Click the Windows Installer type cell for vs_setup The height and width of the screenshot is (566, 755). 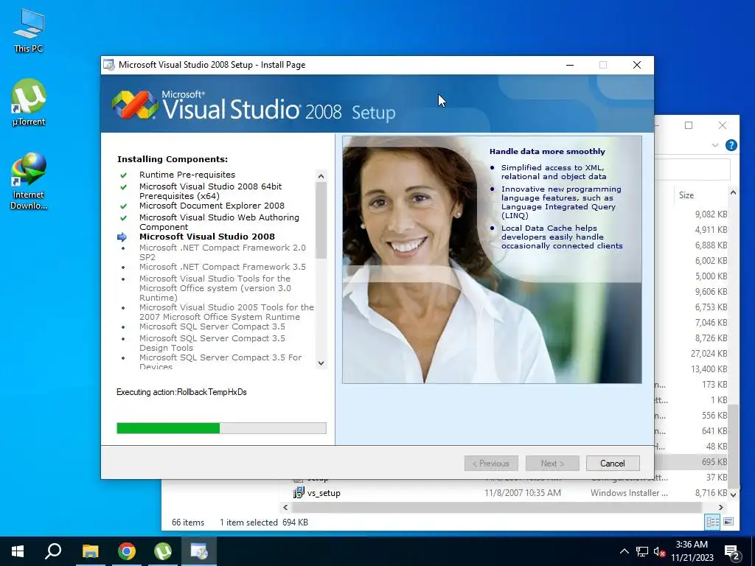(x=629, y=493)
